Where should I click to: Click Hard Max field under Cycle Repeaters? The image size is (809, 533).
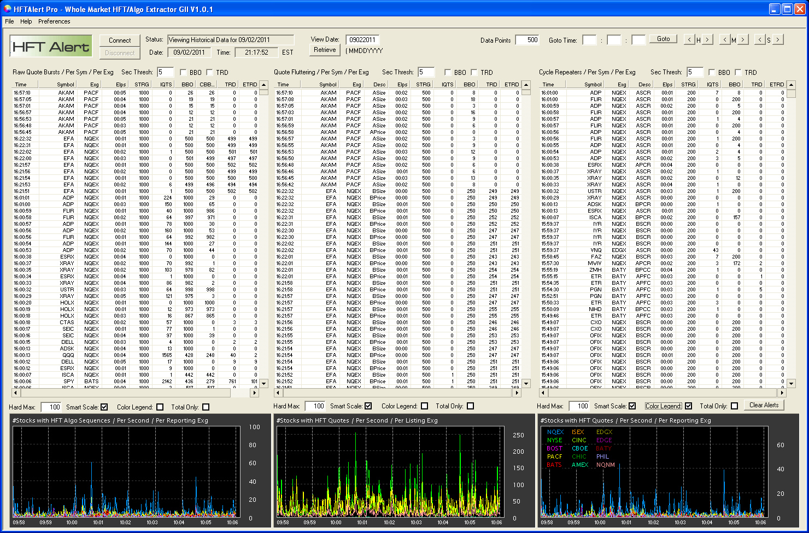point(579,406)
